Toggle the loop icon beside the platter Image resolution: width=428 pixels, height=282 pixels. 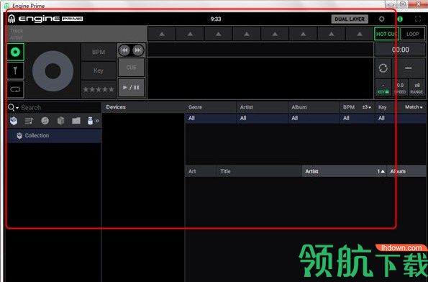pos(16,89)
